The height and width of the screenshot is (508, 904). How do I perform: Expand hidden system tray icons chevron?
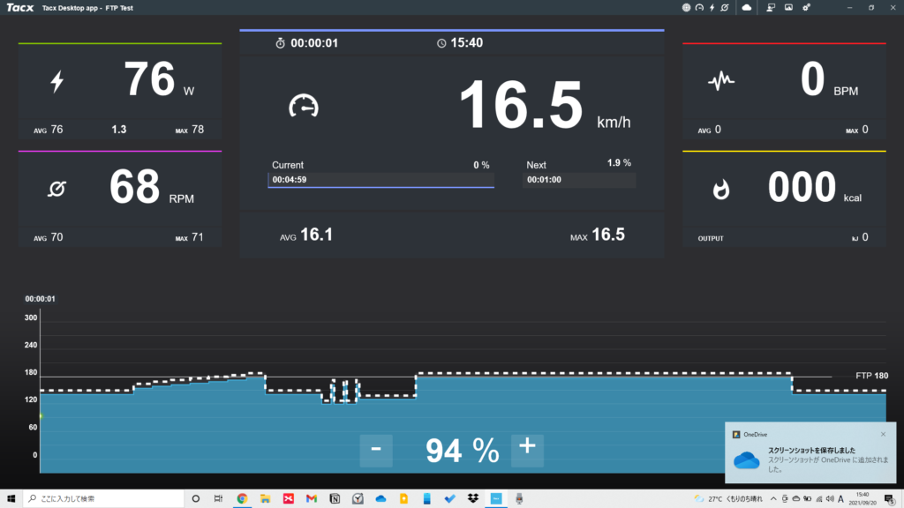[x=773, y=498]
